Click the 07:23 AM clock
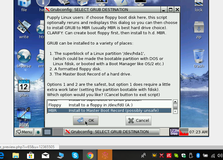 coord(198,132)
